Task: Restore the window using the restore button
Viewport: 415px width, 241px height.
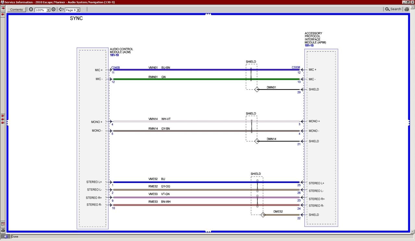Action: click(x=408, y=2)
